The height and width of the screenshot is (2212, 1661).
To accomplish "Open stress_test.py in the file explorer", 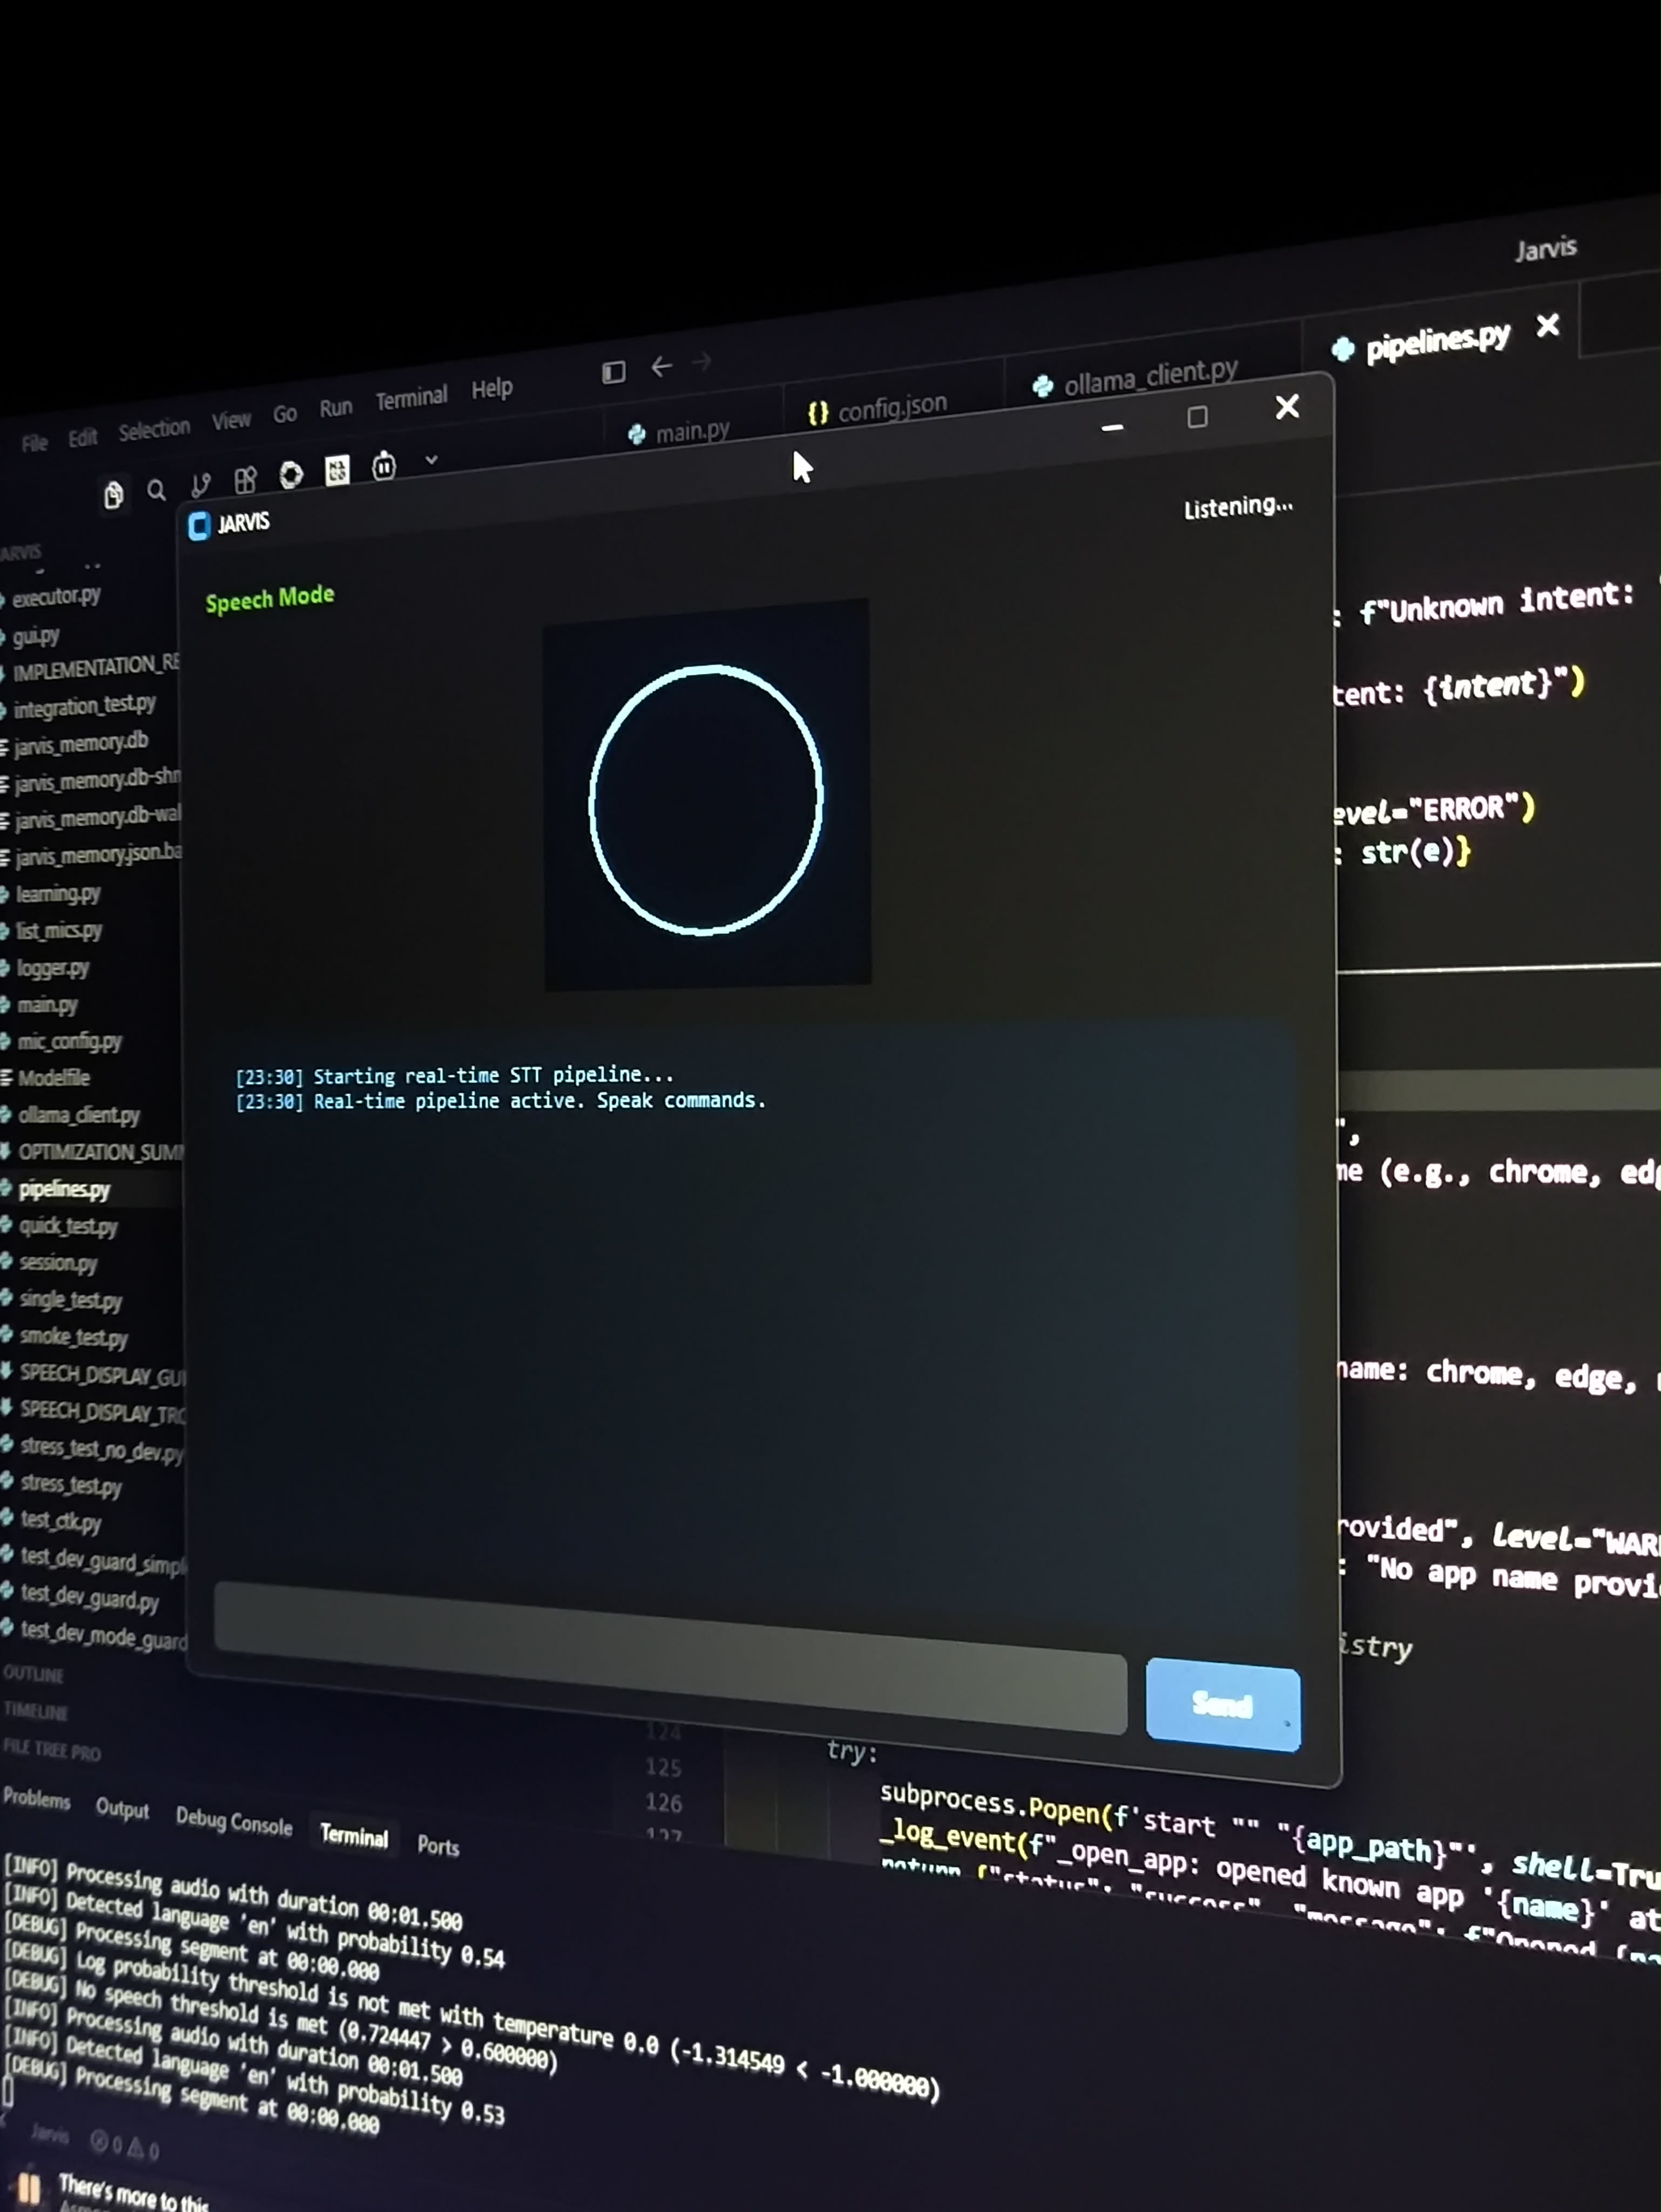I will click(x=70, y=1486).
